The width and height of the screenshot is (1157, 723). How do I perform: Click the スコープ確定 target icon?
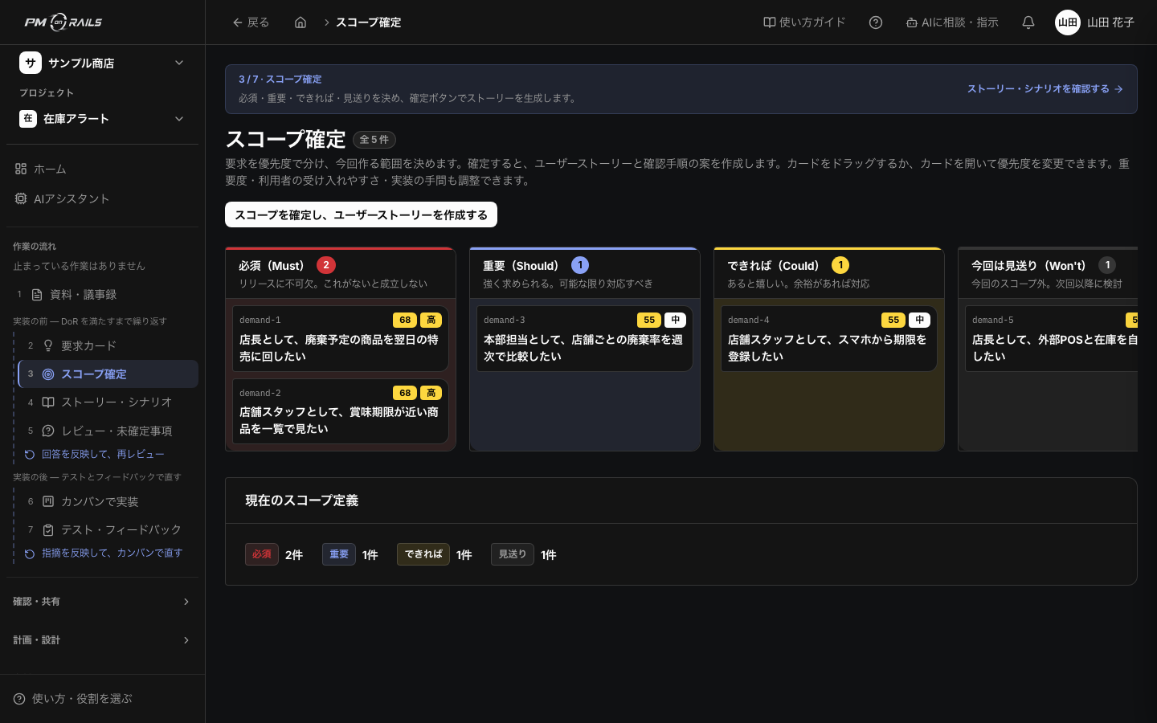48,374
